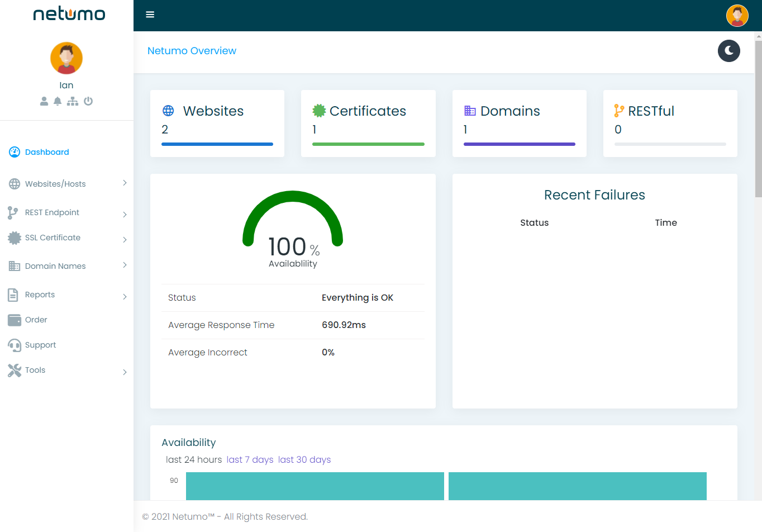Open the Order menu item
The width and height of the screenshot is (762, 532).
pyautogui.click(x=36, y=320)
